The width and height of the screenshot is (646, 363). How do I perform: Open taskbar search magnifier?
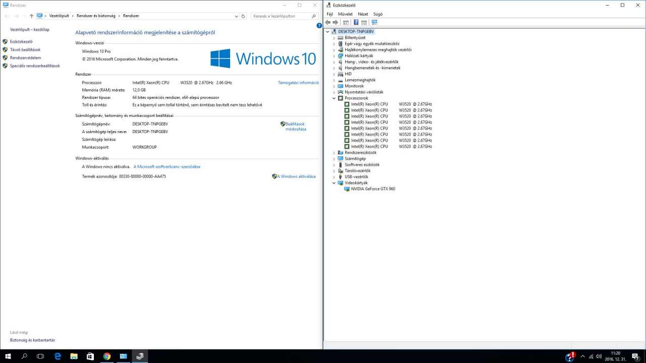pyautogui.click(x=24, y=356)
